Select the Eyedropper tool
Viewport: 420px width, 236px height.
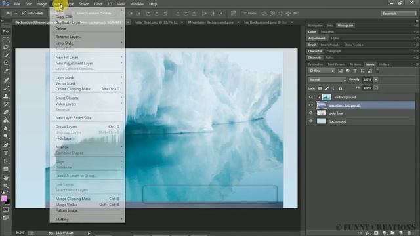(6, 71)
